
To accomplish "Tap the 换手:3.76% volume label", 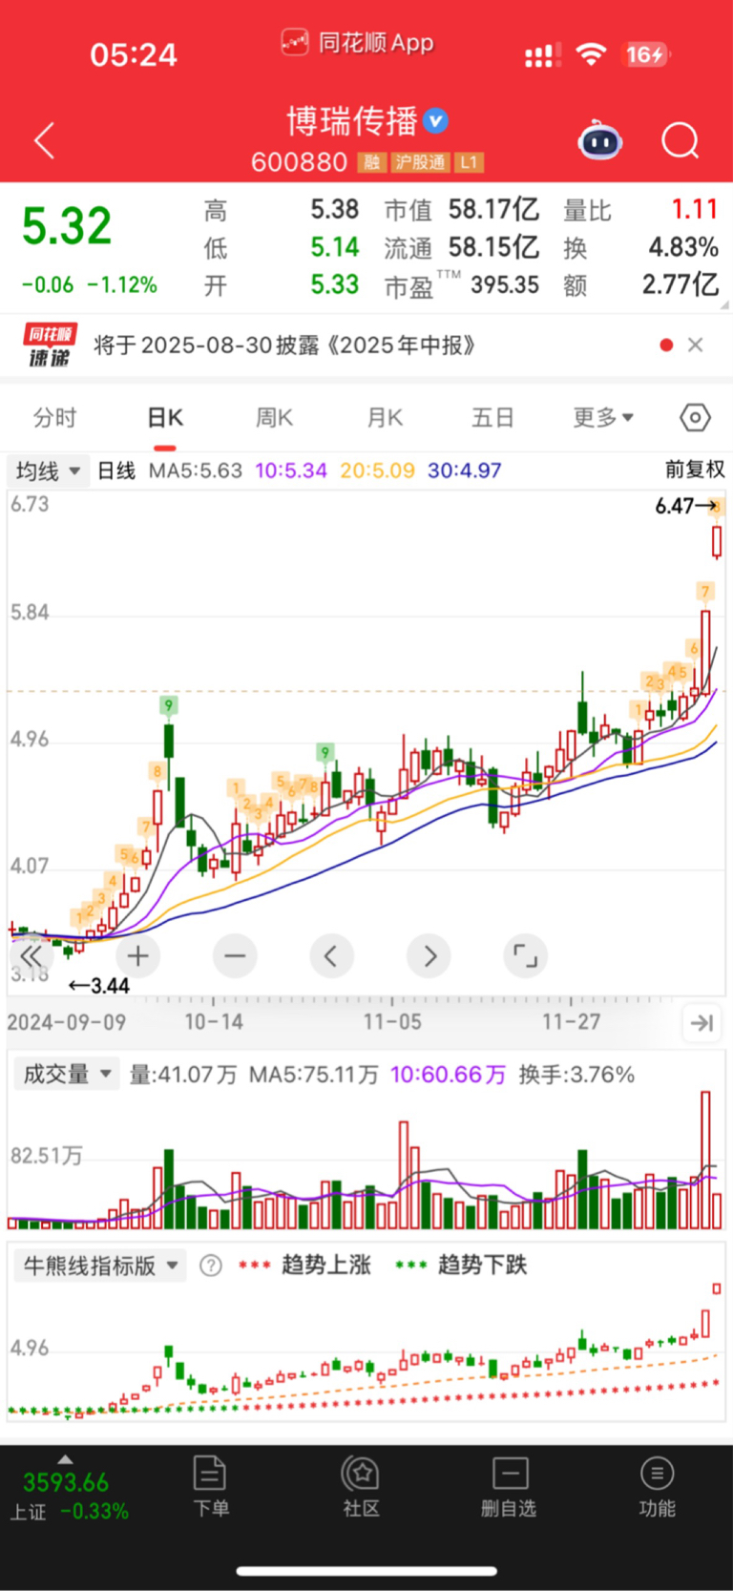I will tap(576, 1075).
